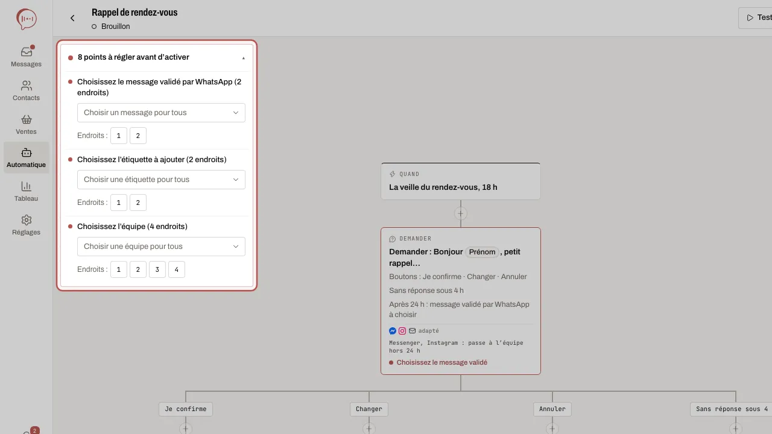Click 'Choisissez l'étiquette à ajouter' heading

[x=152, y=160]
